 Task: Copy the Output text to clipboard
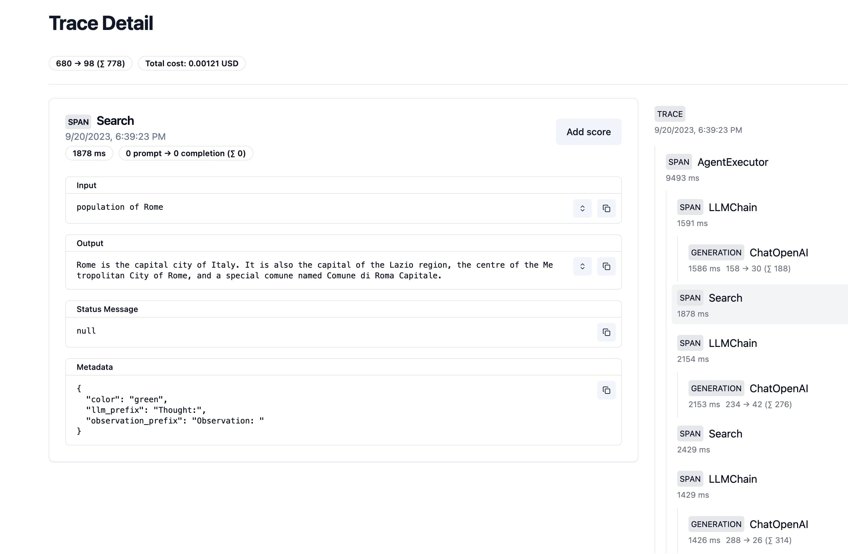(x=606, y=266)
